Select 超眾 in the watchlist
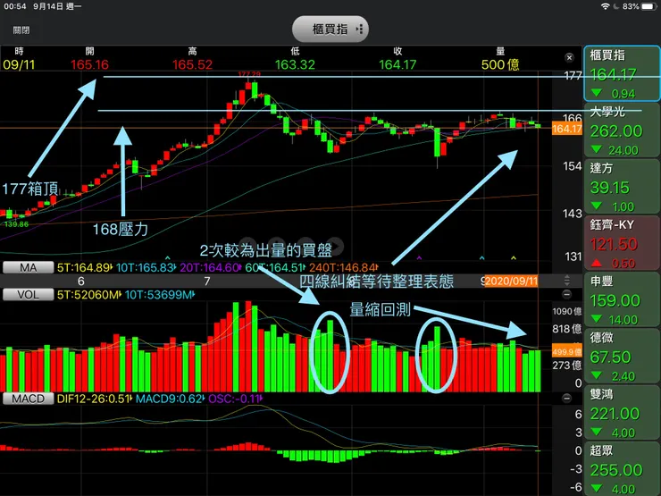661x496 pixels. pos(622,469)
